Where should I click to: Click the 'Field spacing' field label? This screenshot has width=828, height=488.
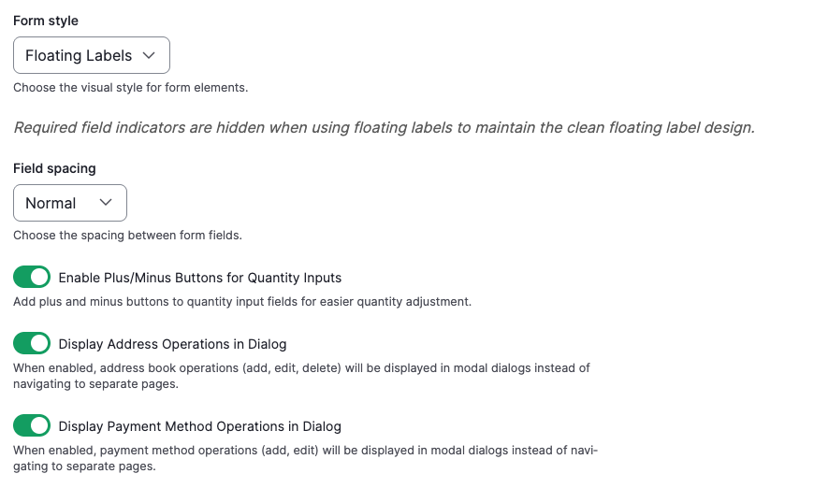click(x=54, y=168)
